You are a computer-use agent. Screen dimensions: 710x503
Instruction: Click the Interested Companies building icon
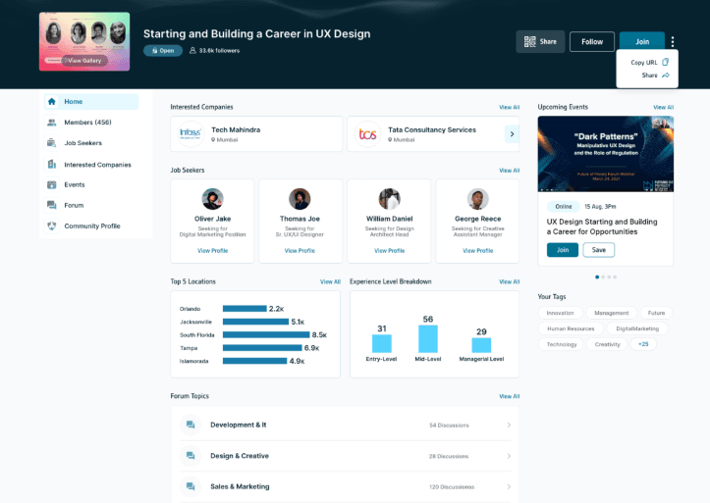pyautogui.click(x=52, y=164)
